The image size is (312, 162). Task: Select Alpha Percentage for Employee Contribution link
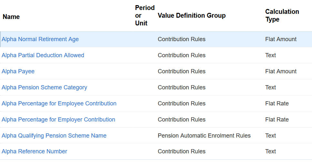(x=59, y=104)
